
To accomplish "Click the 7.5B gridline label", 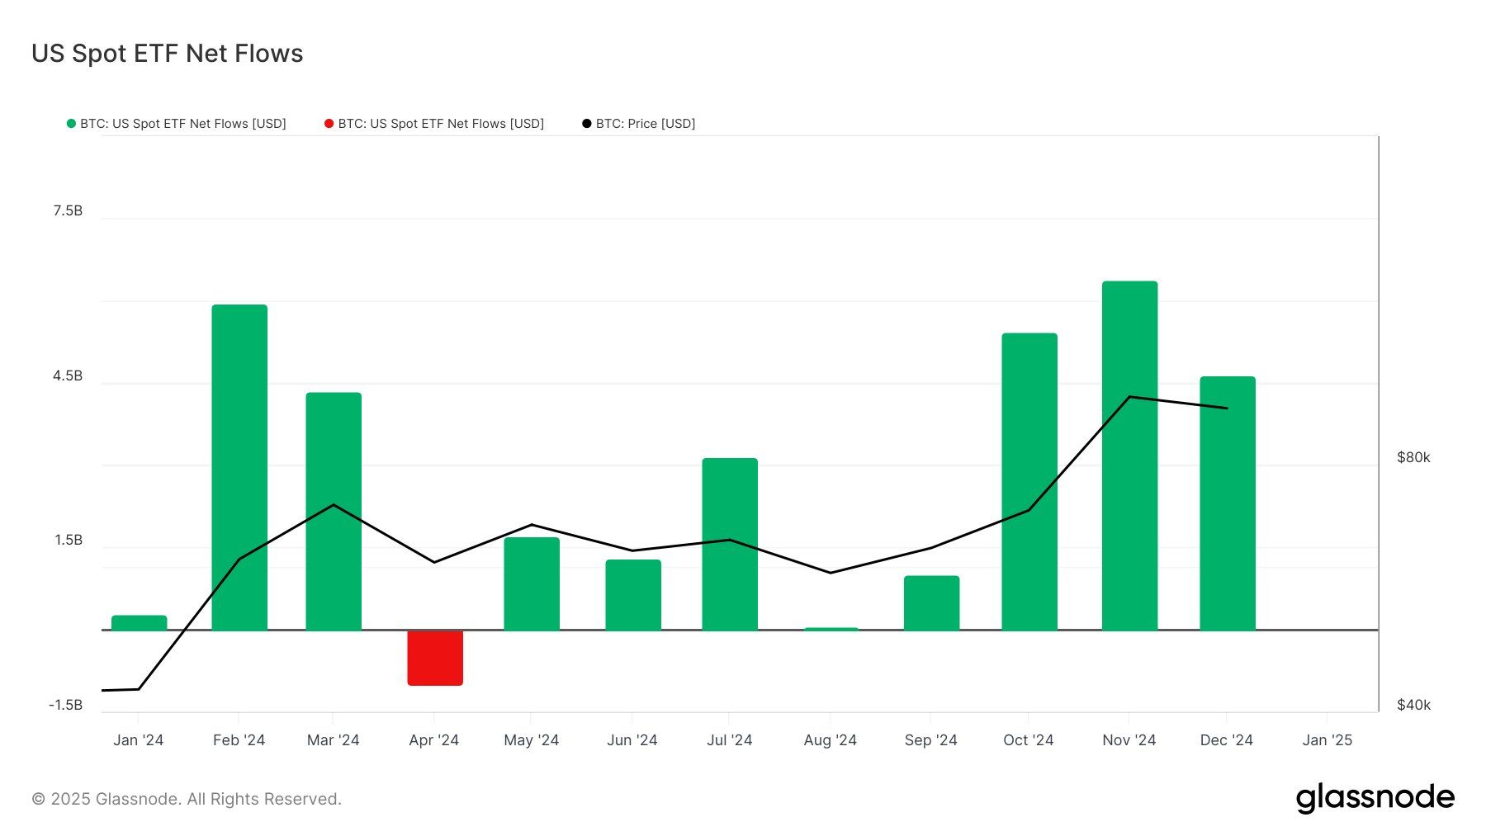I will 68,210.
